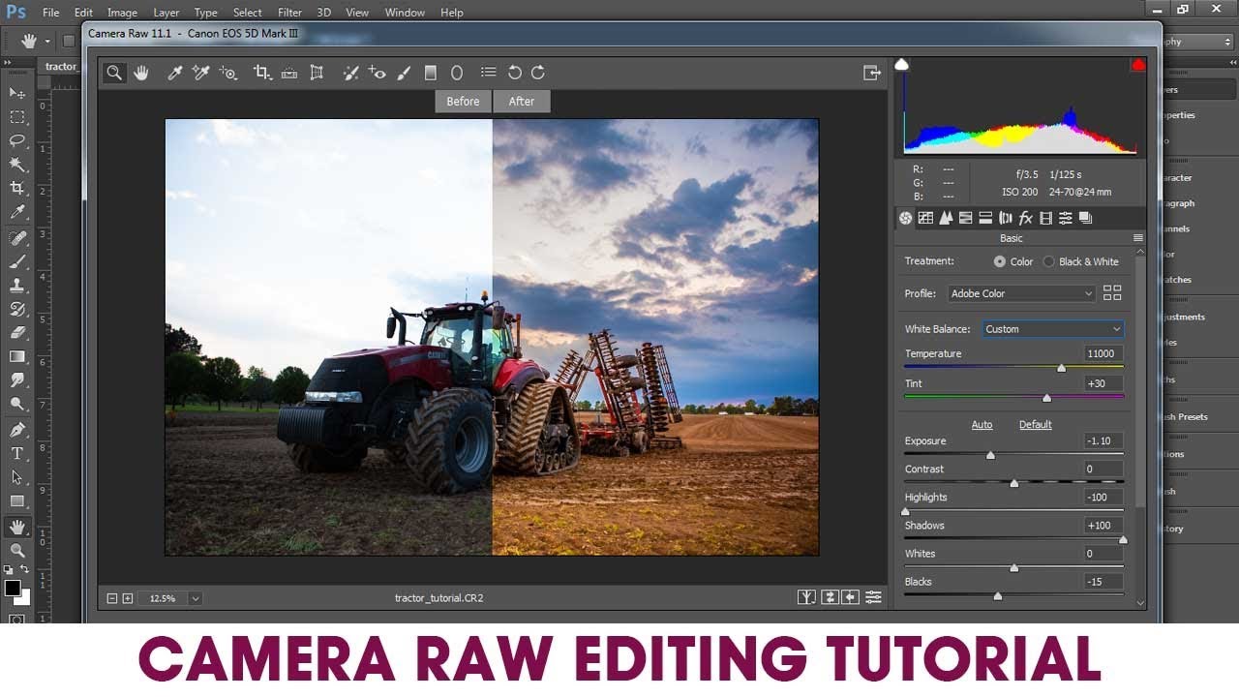The width and height of the screenshot is (1239, 697).
Task: Open the Presets panel tab
Action: pyautogui.click(x=1066, y=218)
